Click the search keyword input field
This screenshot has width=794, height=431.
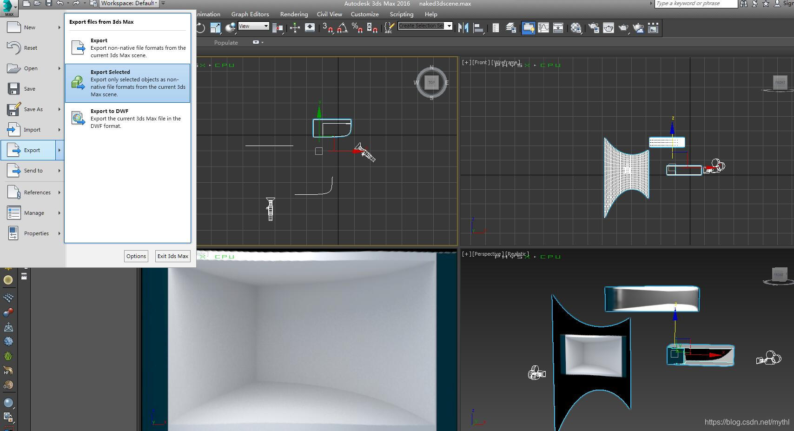click(695, 4)
